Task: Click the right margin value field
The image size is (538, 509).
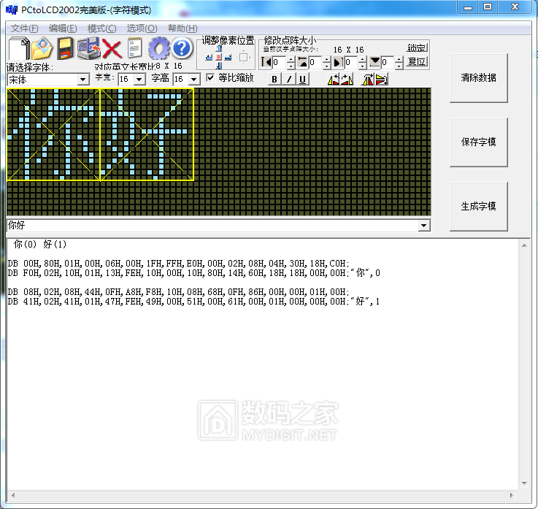Action: click(351, 63)
